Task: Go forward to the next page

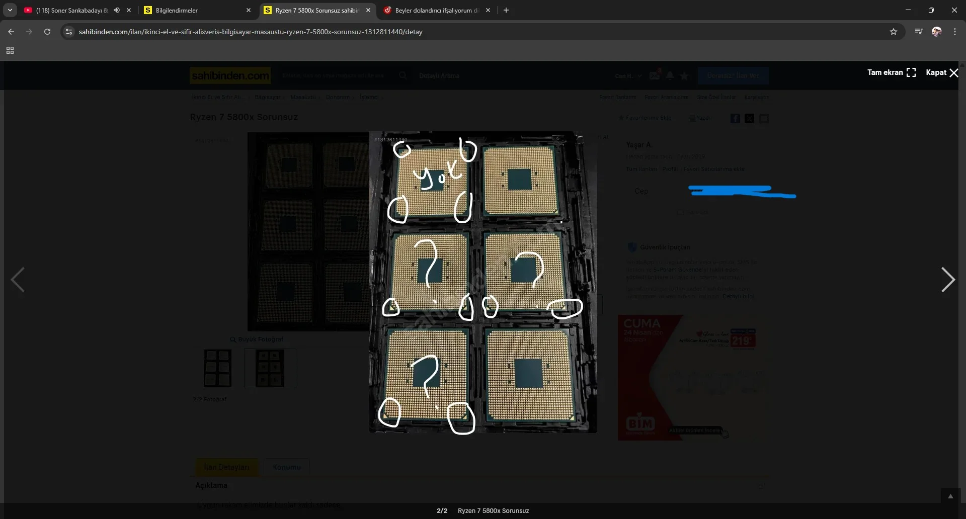Action: tap(29, 32)
